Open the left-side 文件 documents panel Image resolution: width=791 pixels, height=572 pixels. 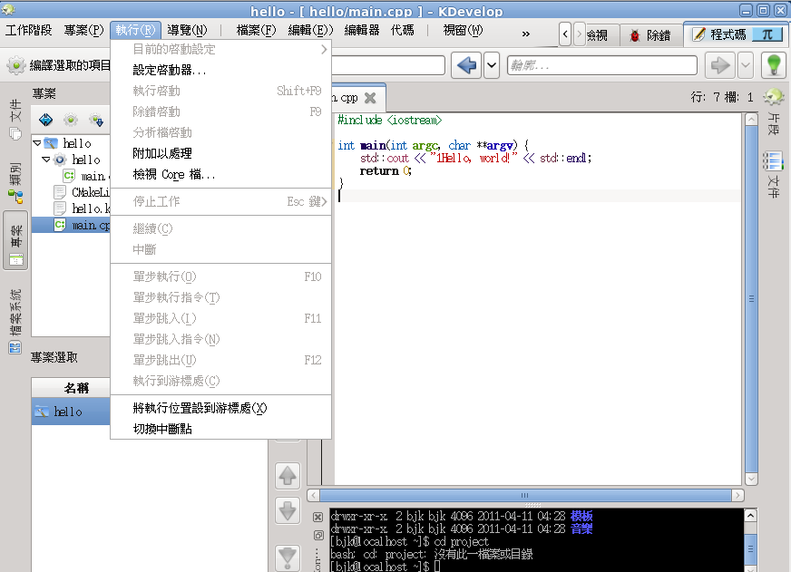pyautogui.click(x=15, y=119)
